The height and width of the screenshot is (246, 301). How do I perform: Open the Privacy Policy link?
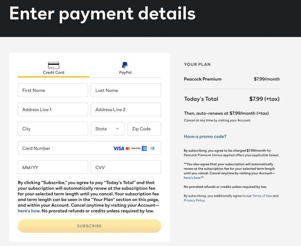coord(194,200)
